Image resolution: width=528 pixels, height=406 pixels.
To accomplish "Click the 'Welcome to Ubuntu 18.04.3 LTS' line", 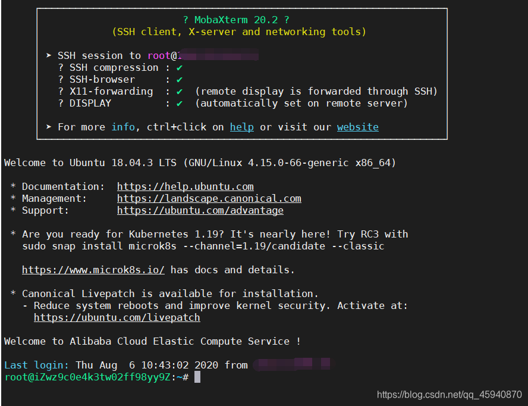I will pyautogui.click(x=200, y=163).
